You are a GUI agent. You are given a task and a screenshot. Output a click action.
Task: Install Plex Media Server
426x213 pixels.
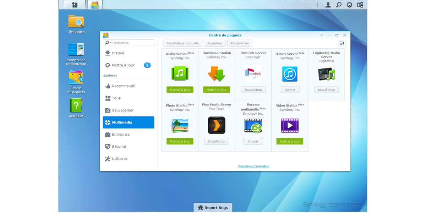(x=217, y=141)
